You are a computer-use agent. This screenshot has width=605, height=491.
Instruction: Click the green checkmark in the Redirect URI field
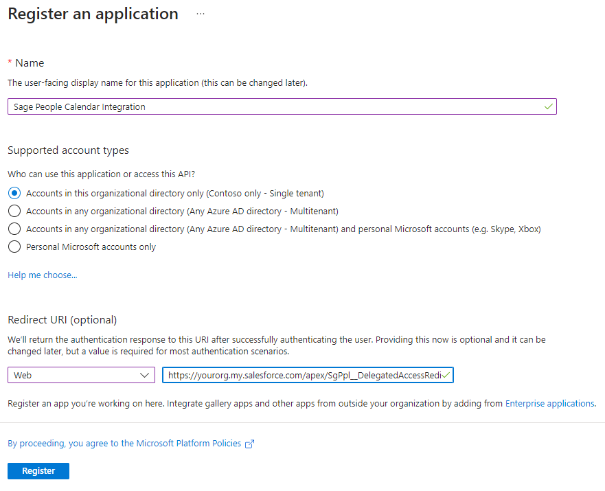coord(446,376)
